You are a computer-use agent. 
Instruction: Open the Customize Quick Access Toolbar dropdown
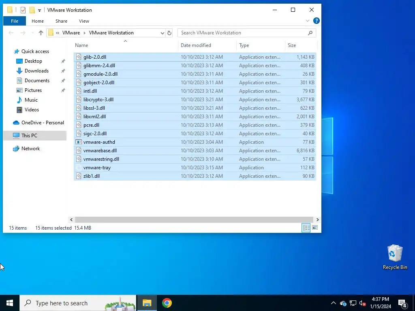click(39, 10)
